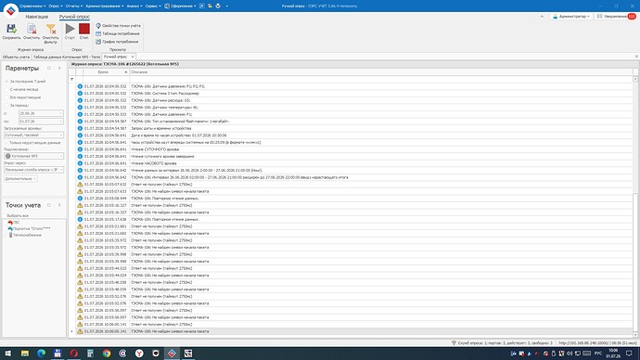Image resolution: width=640 pixels, height=360 pixels.
Task: Open the Загружаемые архивы dropdown
Action: 33,135
